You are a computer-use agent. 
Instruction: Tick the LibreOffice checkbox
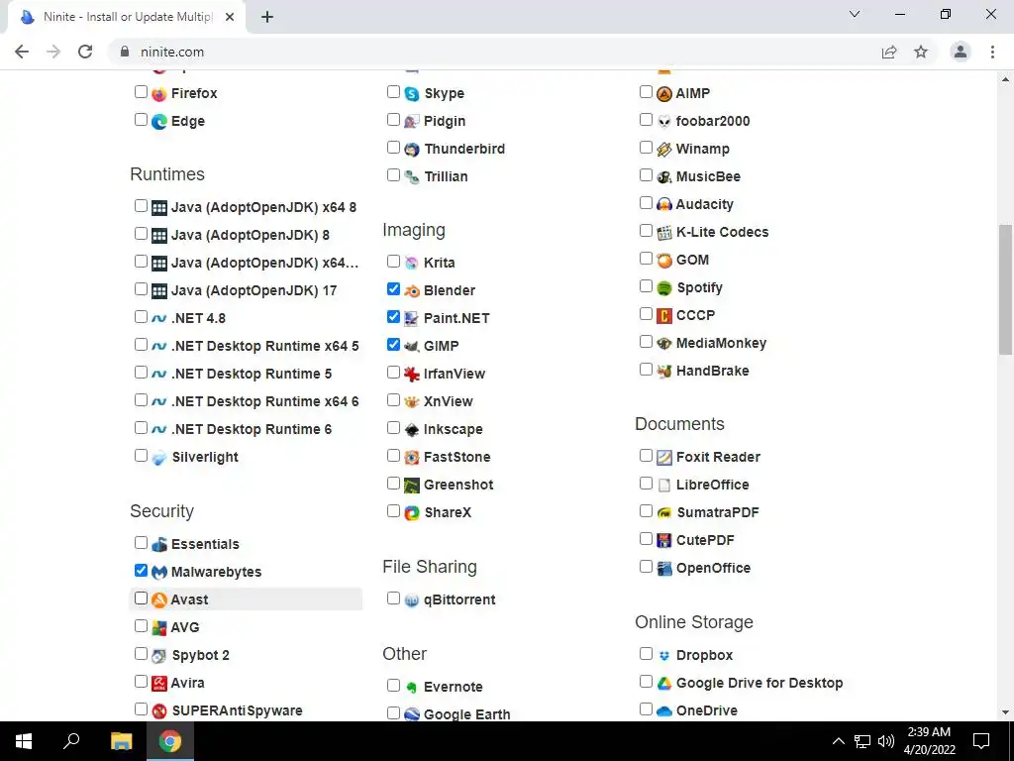(x=646, y=484)
